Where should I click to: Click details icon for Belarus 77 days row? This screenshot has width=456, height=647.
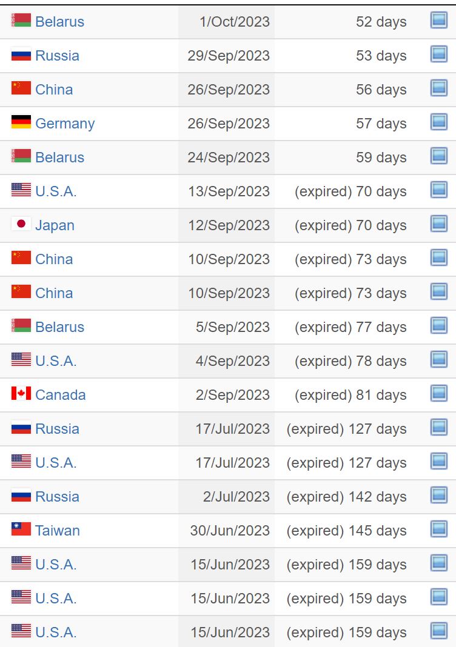point(438,325)
